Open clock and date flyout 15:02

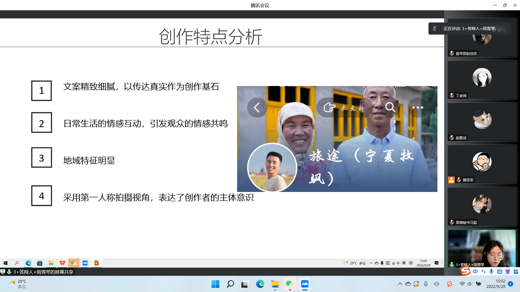[x=496, y=284]
